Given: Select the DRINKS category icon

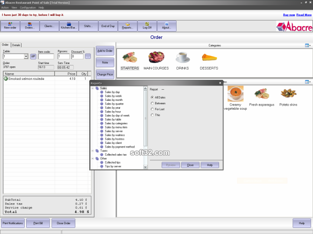Looking at the screenshot, I should [x=183, y=61].
